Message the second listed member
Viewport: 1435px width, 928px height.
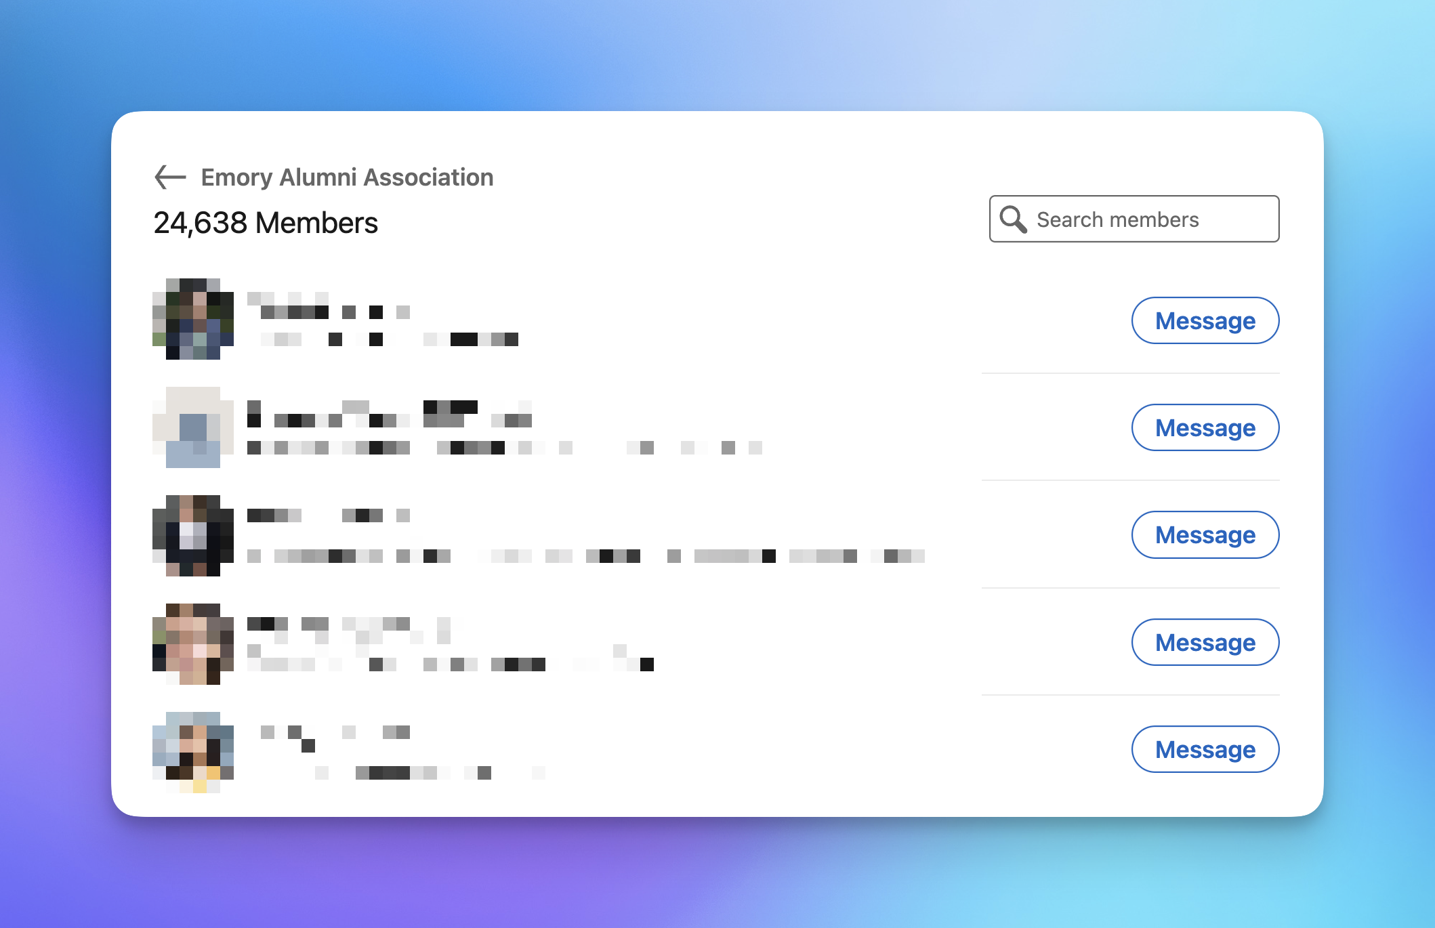(x=1205, y=427)
